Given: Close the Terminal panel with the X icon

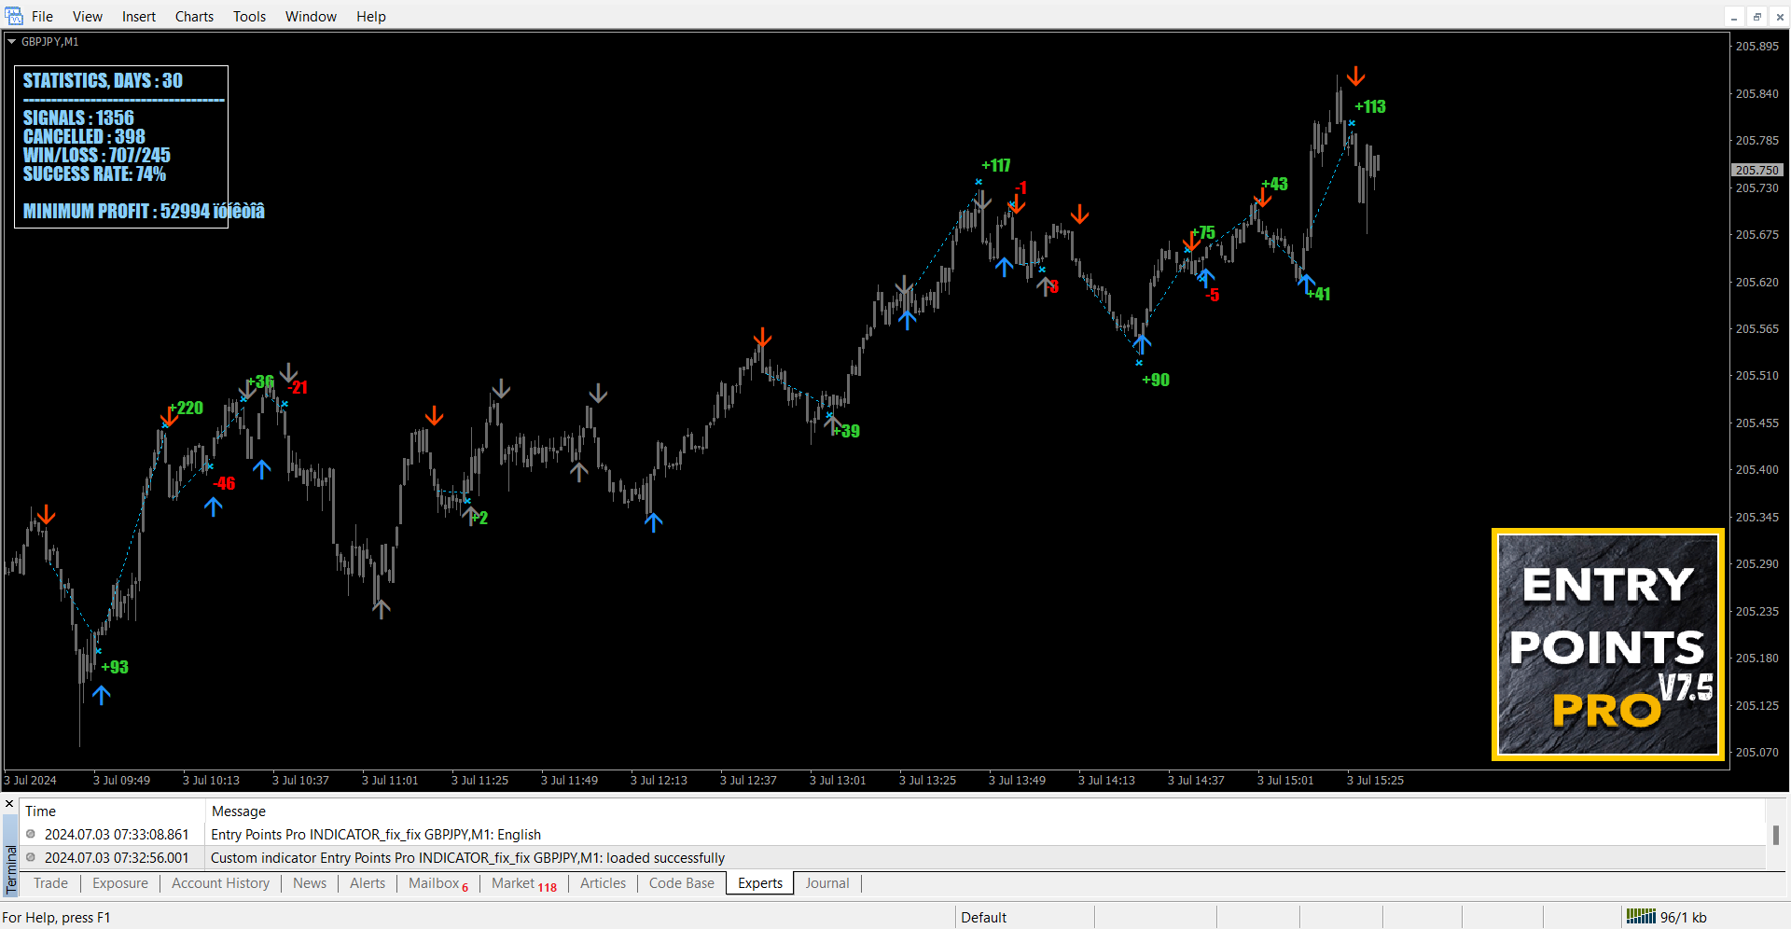Looking at the screenshot, I should 9,804.
